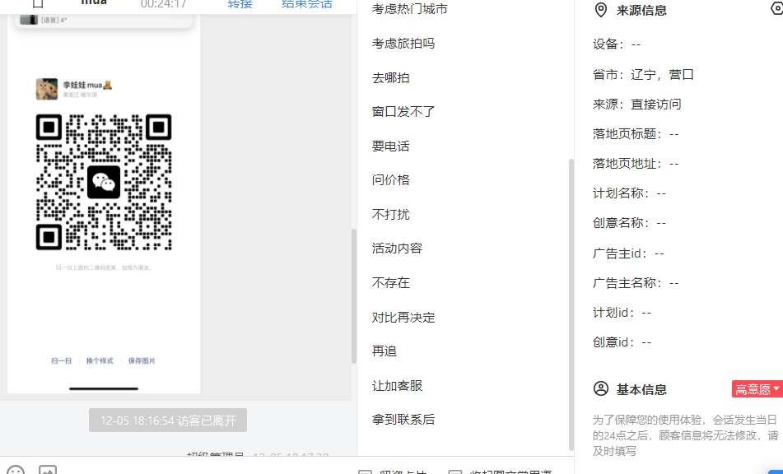Click the quick reply list scrollbar
Viewport: 783px width, 474px height.
click(571, 304)
